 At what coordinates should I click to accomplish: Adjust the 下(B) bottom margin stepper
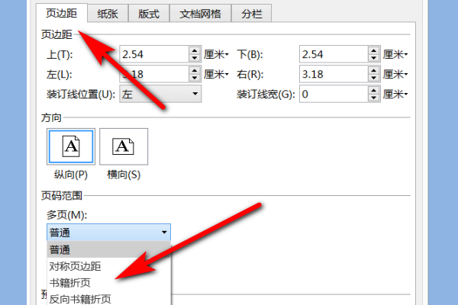[373, 54]
